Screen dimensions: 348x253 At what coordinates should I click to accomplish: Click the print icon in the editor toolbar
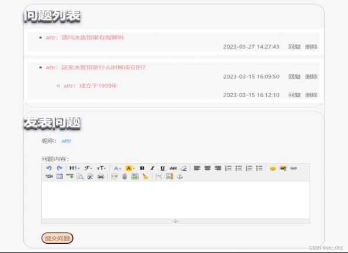tap(100, 176)
